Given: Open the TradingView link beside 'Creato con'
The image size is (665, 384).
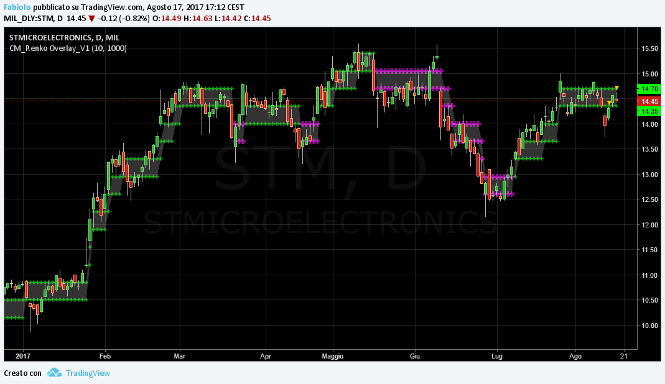Looking at the screenshot, I should click(x=88, y=373).
